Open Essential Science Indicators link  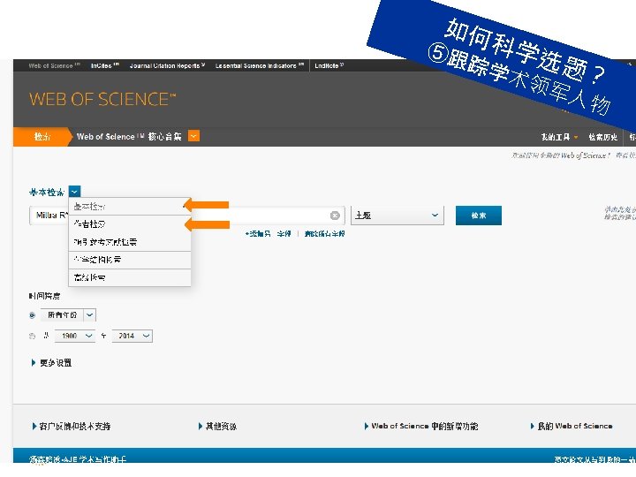(259, 65)
